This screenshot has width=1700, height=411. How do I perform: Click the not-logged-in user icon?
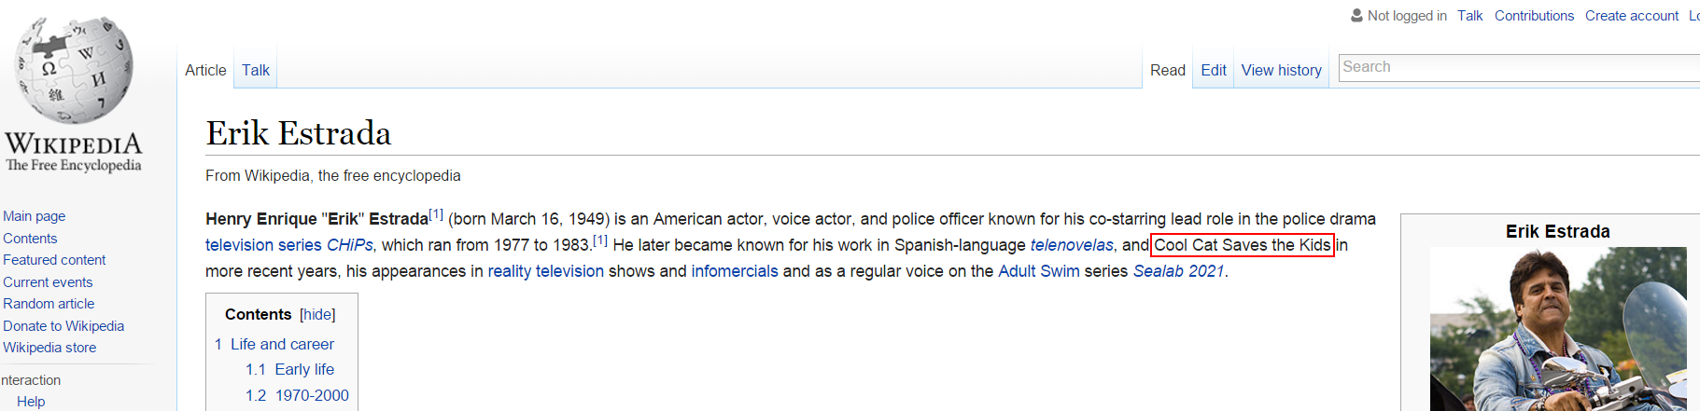tap(1356, 15)
